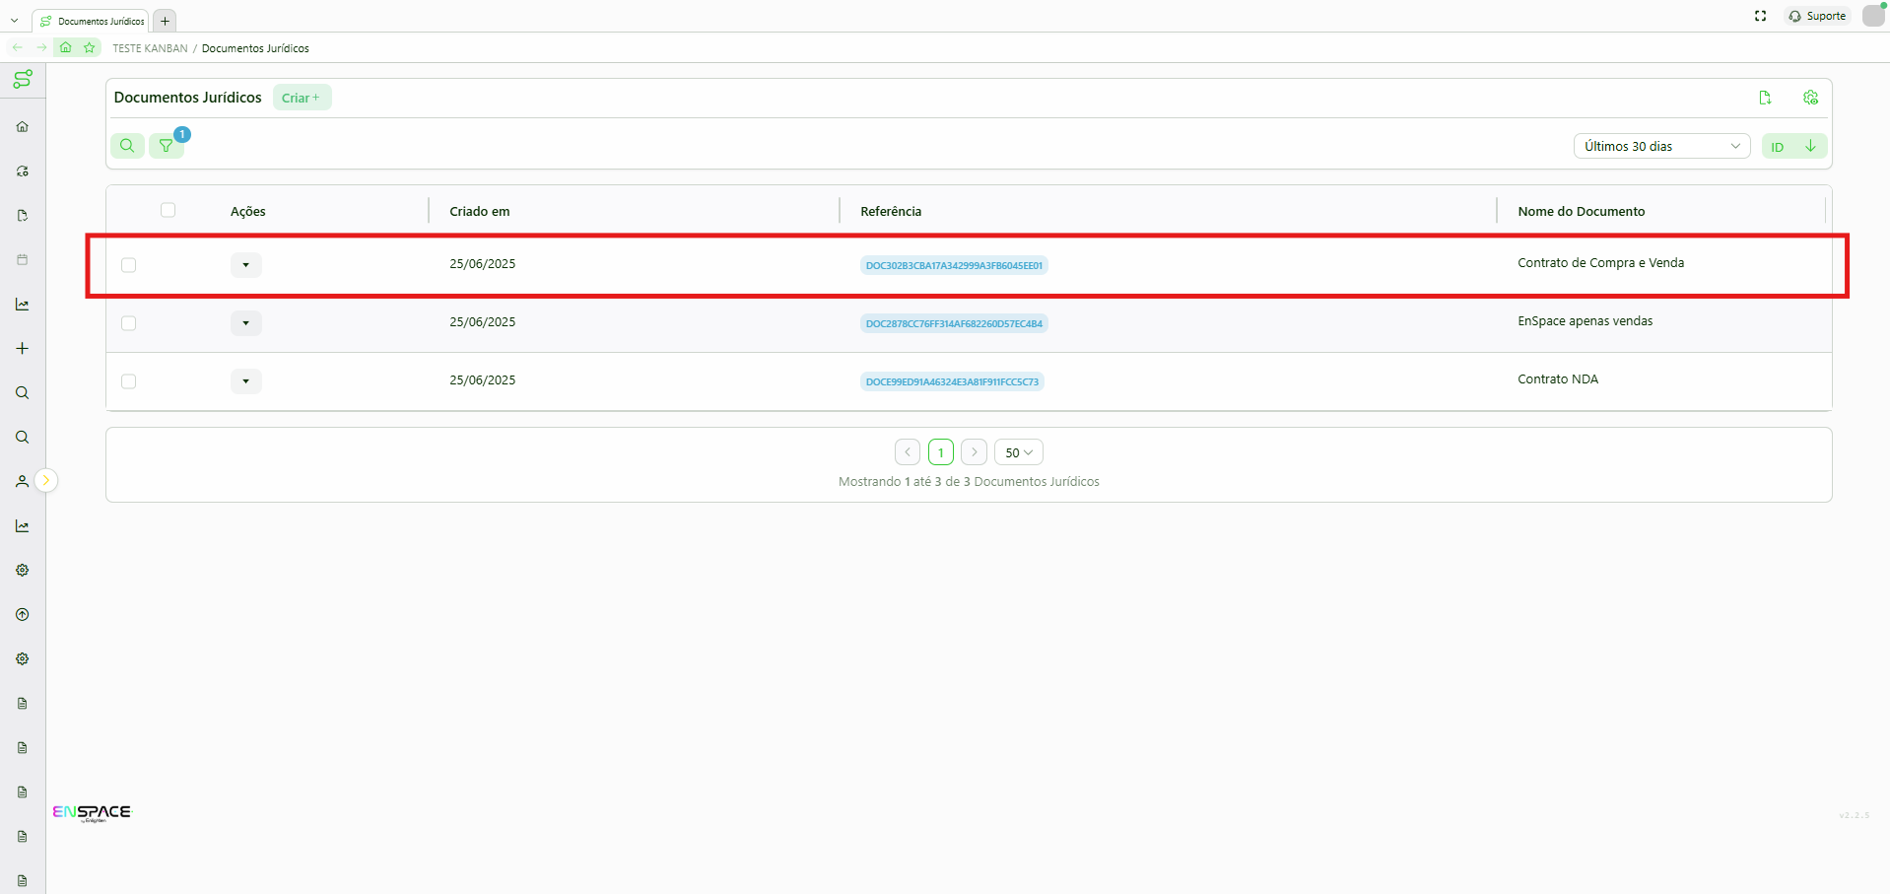Image resolution: width=1890 pixels, height=894 pixels.
Task: Open the calendar icon in the sidebar
Action: coord(23,260)
